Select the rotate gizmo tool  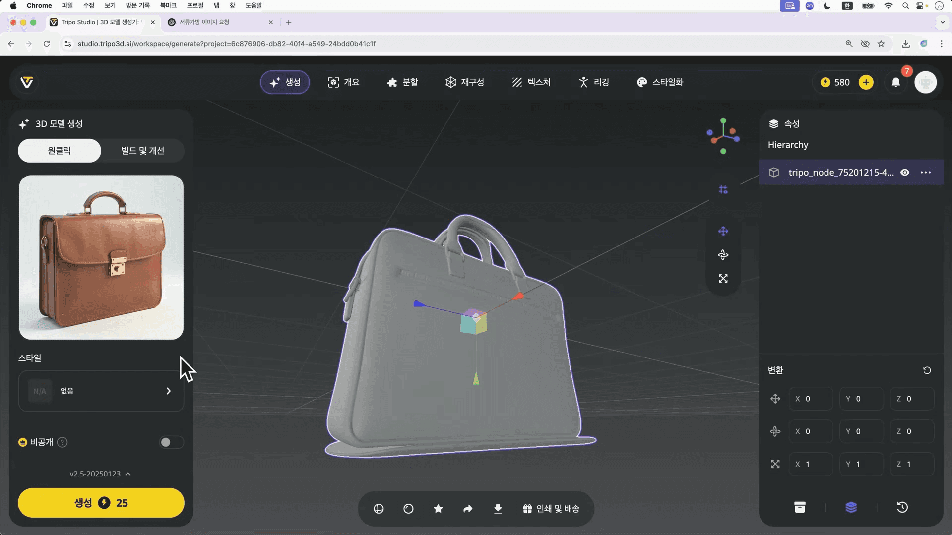click(x=723, y=255)
